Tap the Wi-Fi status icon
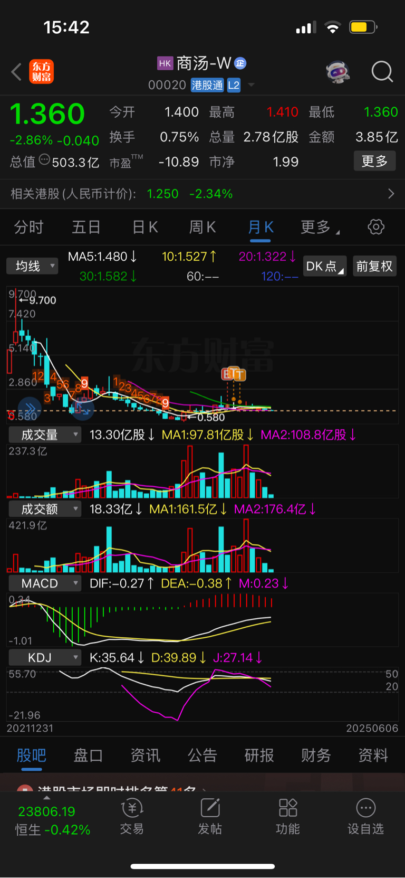405x878 pixels. (333, 27)
